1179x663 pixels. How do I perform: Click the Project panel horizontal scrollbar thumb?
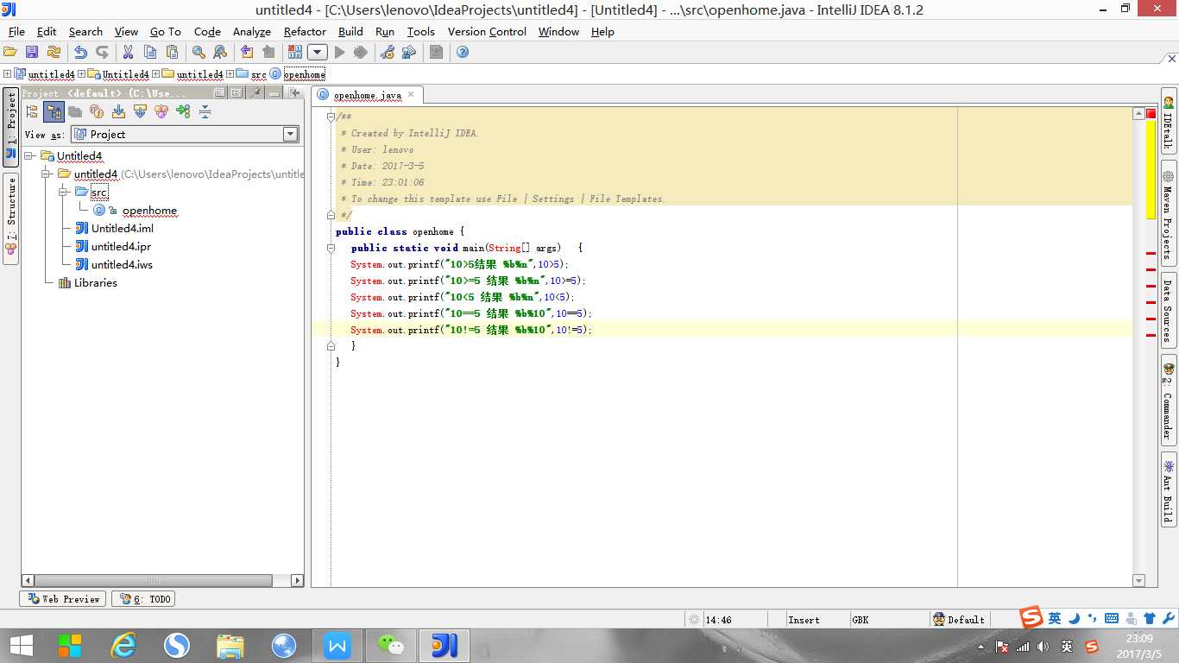153,581
